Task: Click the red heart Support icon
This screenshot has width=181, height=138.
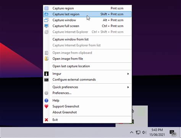Action: click(x=46, y=106)
